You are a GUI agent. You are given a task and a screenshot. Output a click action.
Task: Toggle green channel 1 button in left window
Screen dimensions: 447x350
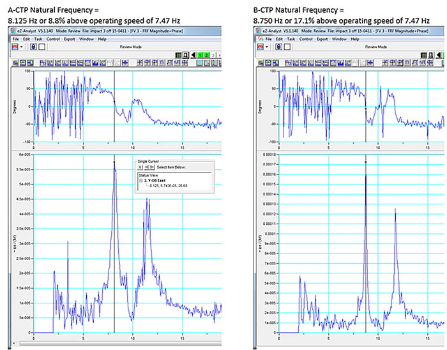tap(200, 56)
